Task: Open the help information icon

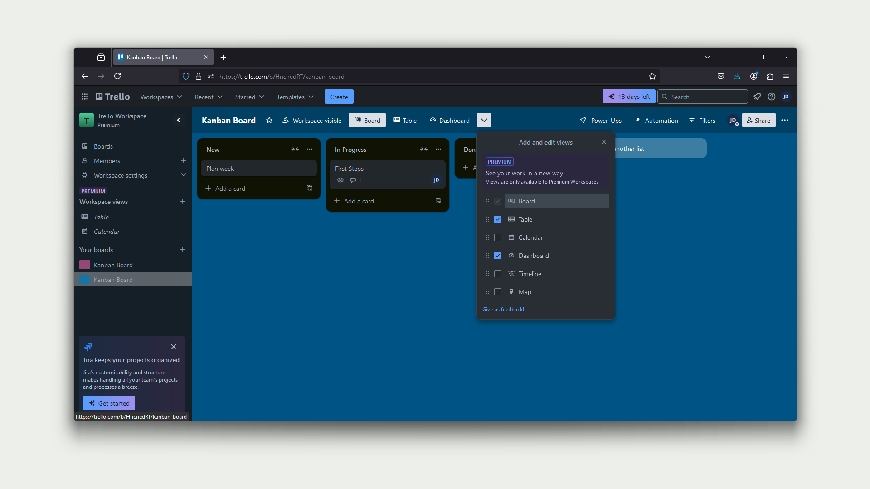Action: pyautogui.click(x=772, y=97)
